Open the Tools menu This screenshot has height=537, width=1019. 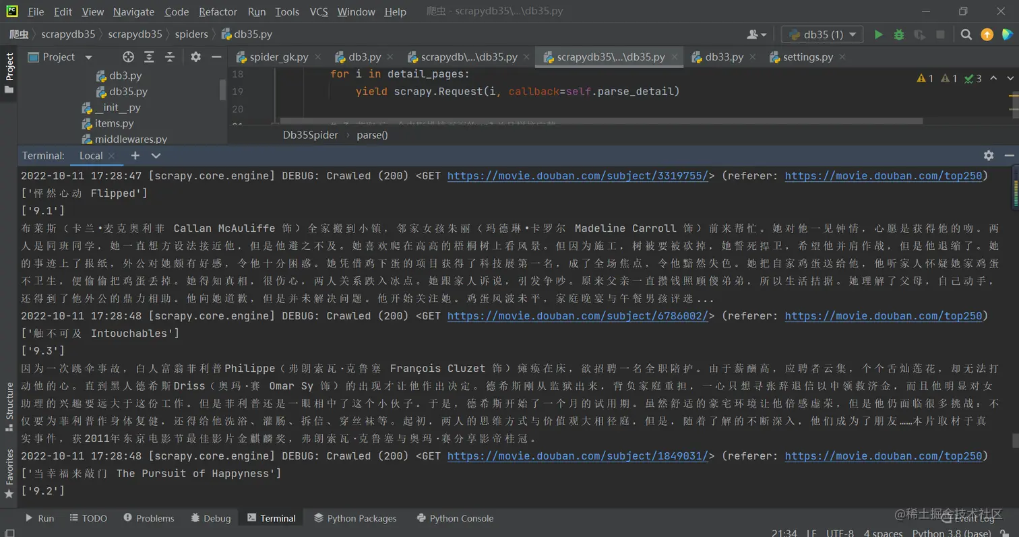point(287,11)
